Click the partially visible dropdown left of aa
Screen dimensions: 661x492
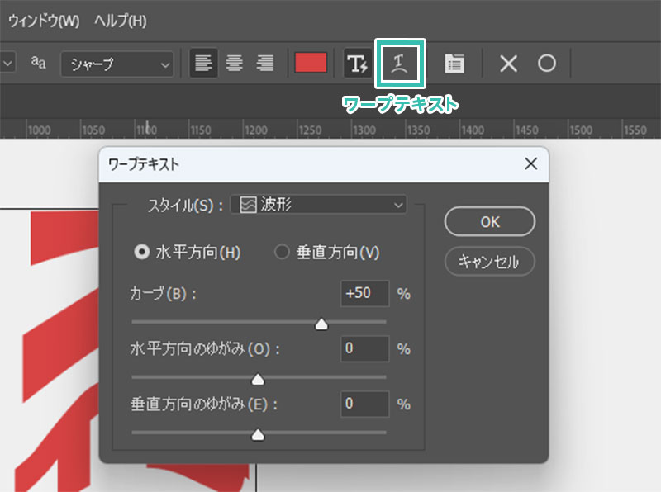coord(7,64)
